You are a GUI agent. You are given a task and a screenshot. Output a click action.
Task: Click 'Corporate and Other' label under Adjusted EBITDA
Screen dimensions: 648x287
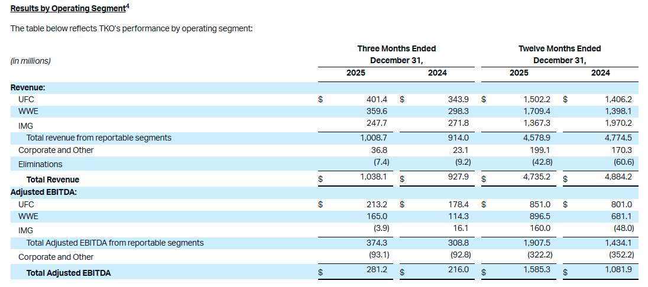coord(56,257)
